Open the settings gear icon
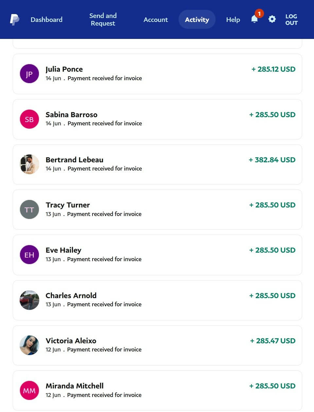314x412 pixels. (x=272, y=19)
